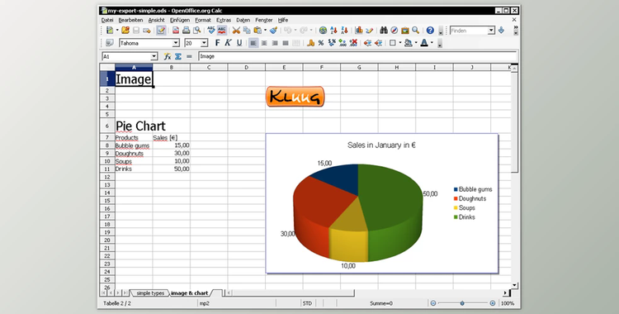Toggle italic (K) formatting
This screenshot has height=314, width=619.
(228, 43)
